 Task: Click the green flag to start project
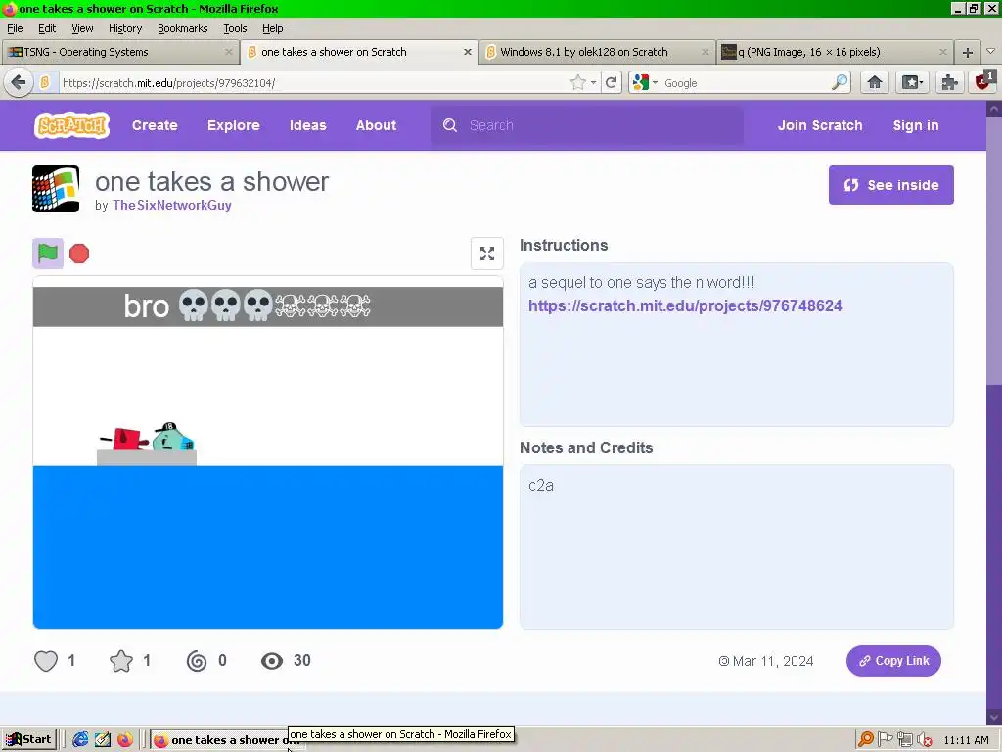pyautogui.click(x=48, y=254)
